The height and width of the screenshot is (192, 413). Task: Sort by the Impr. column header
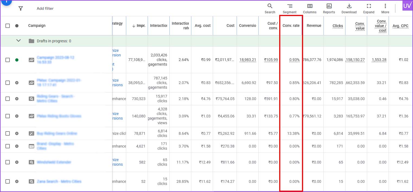(139, 26)
